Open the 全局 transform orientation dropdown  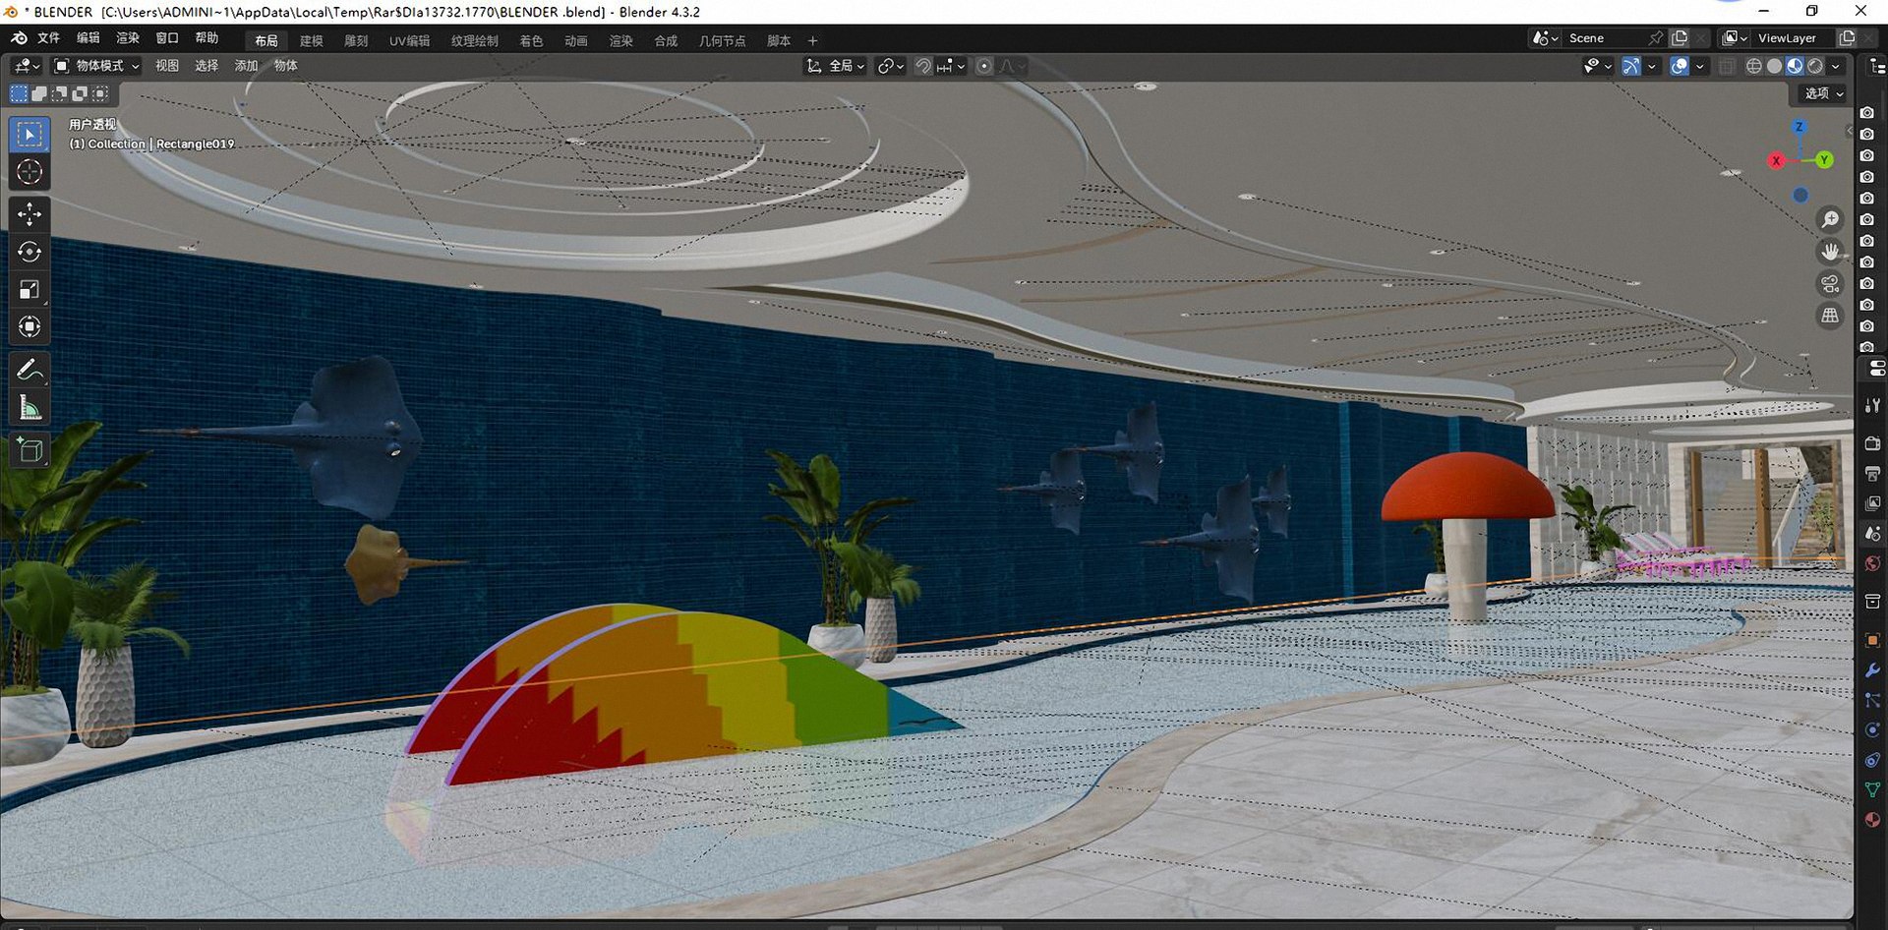point(836,66)
